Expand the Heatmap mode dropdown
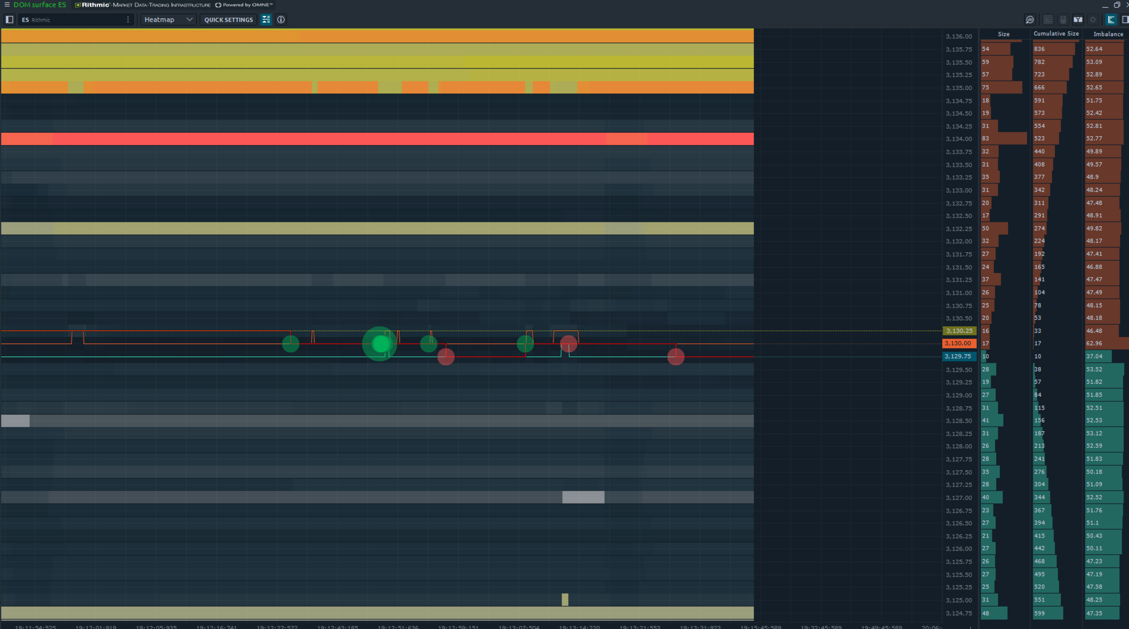Screen dimensions: 1129x629 (x=168, y=20)
